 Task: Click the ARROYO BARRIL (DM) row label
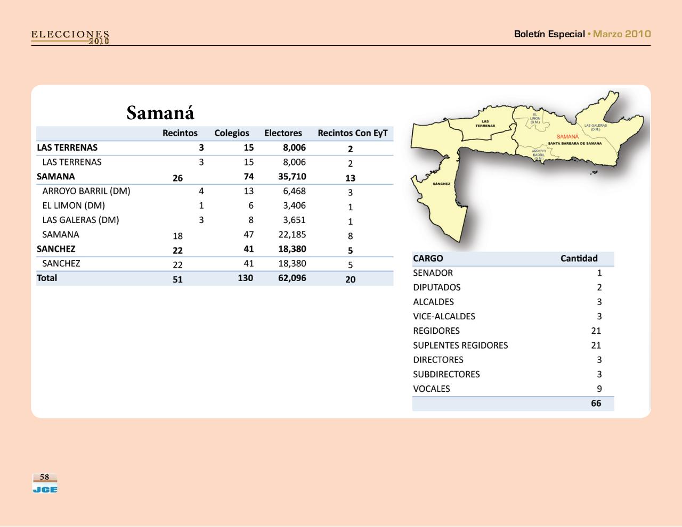point(86,191)
